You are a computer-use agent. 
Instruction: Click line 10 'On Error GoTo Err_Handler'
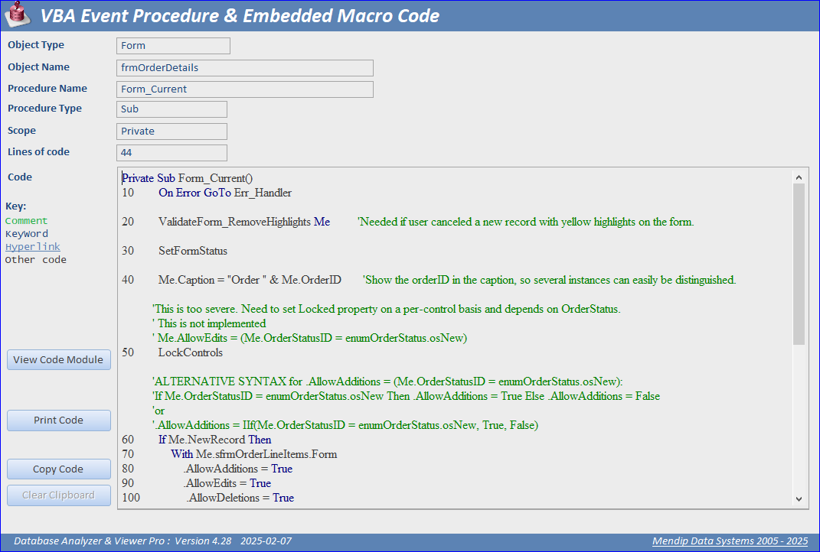[x=225, y=193]
